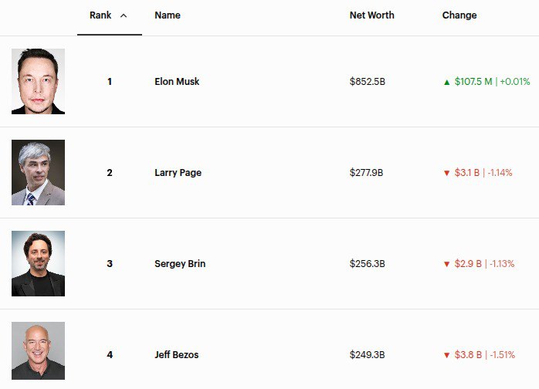
Task: Click rank number 3 in the table
Action: (x=110, y=264)
